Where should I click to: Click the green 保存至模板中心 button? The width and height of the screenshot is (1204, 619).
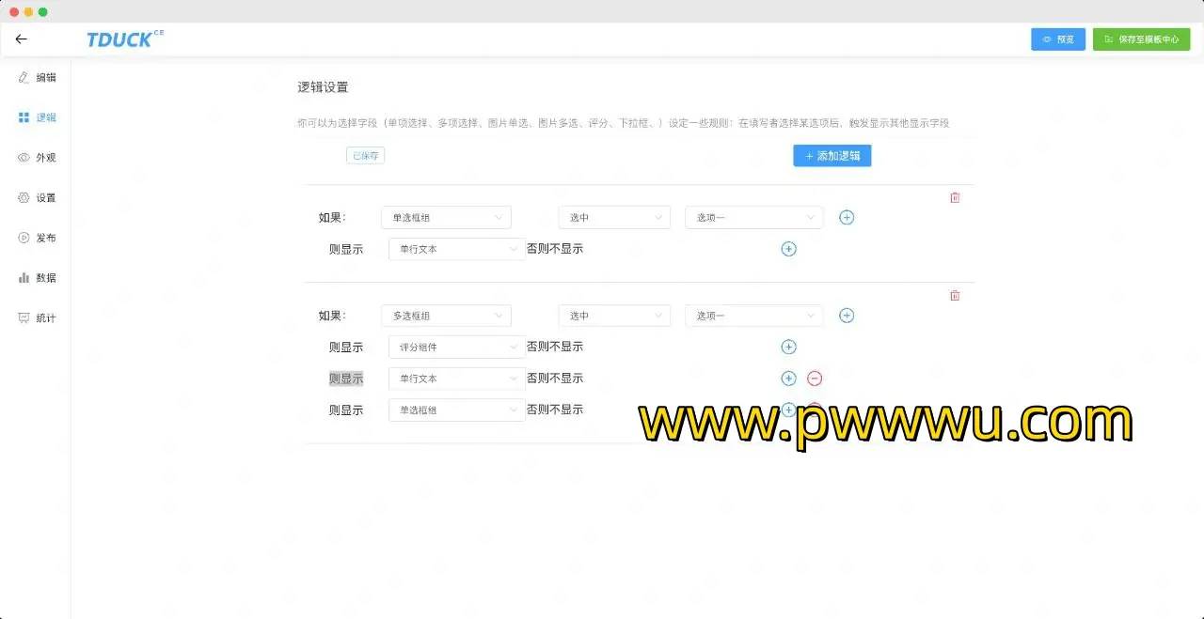[x=1141, y=39]
